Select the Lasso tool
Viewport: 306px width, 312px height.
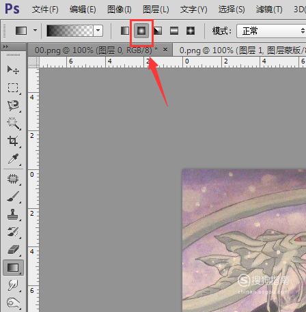(13, 105)
